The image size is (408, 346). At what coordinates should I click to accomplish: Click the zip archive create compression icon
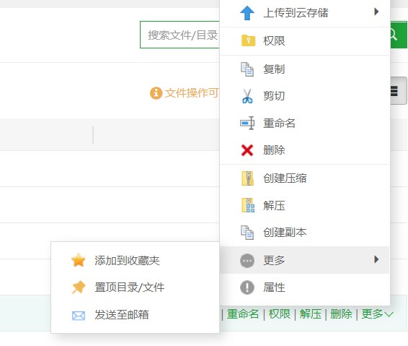pos(248,178)
